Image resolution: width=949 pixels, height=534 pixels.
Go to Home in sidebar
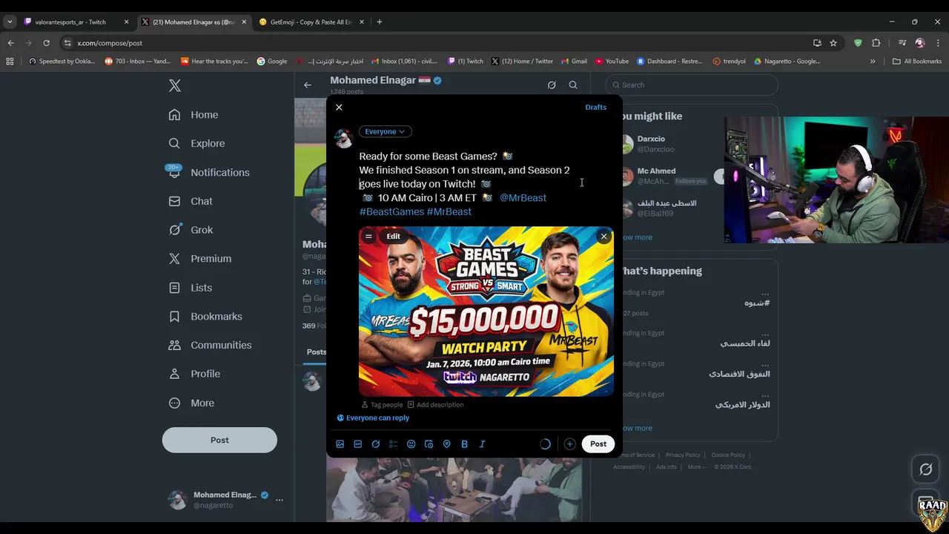(194, 115)
